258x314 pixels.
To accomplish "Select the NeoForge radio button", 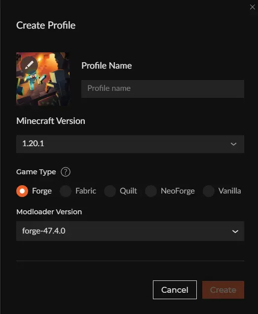I will coord(151,191).
